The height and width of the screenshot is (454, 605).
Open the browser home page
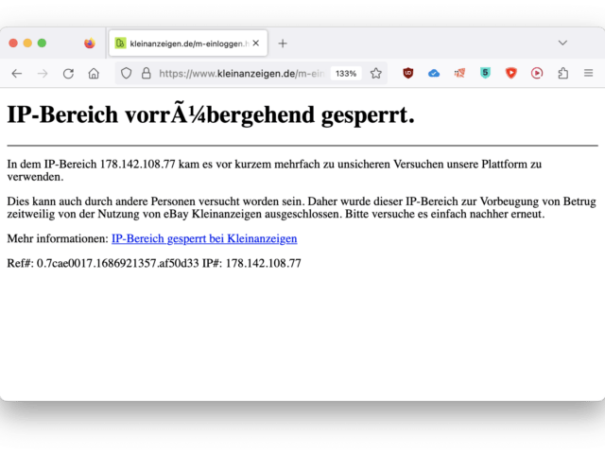tap(94, 74)
